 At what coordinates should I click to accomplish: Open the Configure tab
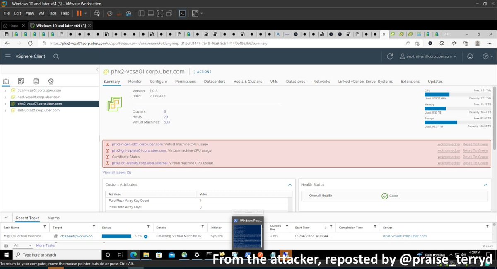pos(158,82)
